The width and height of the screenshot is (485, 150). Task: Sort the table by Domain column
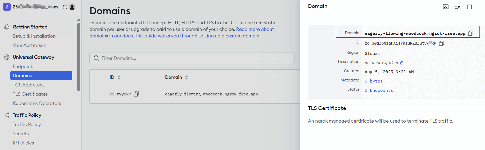(186, 77)
